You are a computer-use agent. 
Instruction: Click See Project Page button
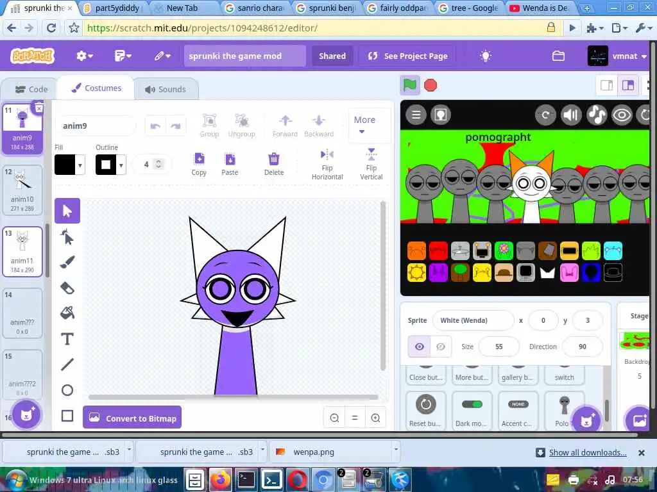coord(407,56)
